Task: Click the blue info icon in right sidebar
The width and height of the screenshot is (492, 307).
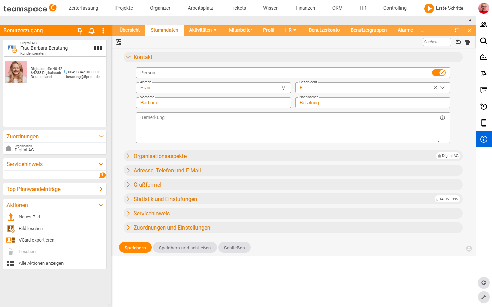Action: tap(484, 139)
